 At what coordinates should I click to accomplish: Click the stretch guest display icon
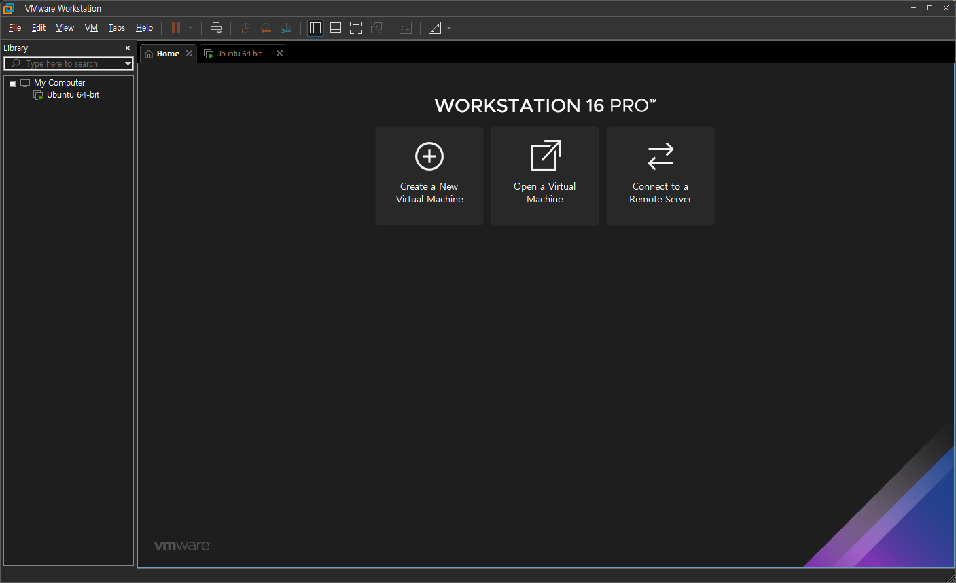pos(435,28)
